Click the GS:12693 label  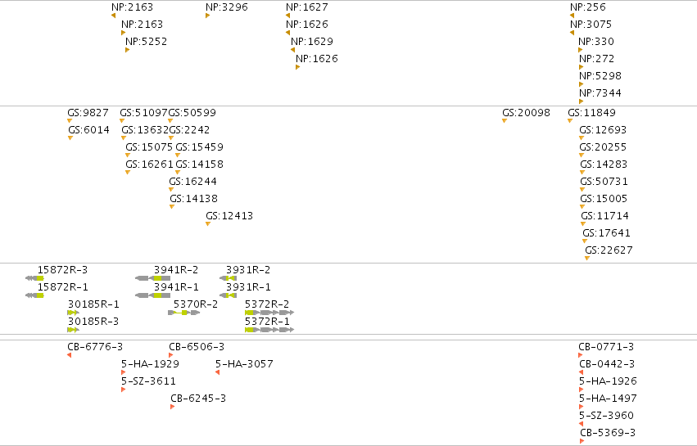603,130
